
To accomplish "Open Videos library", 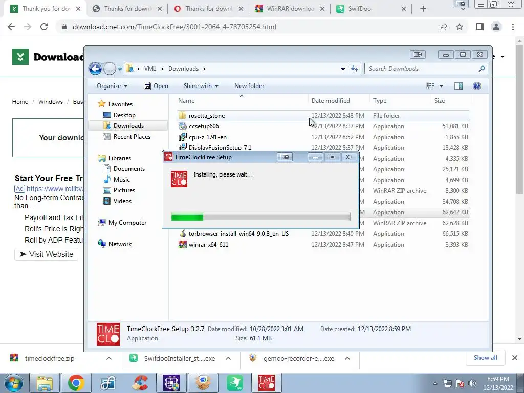I will click(x=117, y=201).
